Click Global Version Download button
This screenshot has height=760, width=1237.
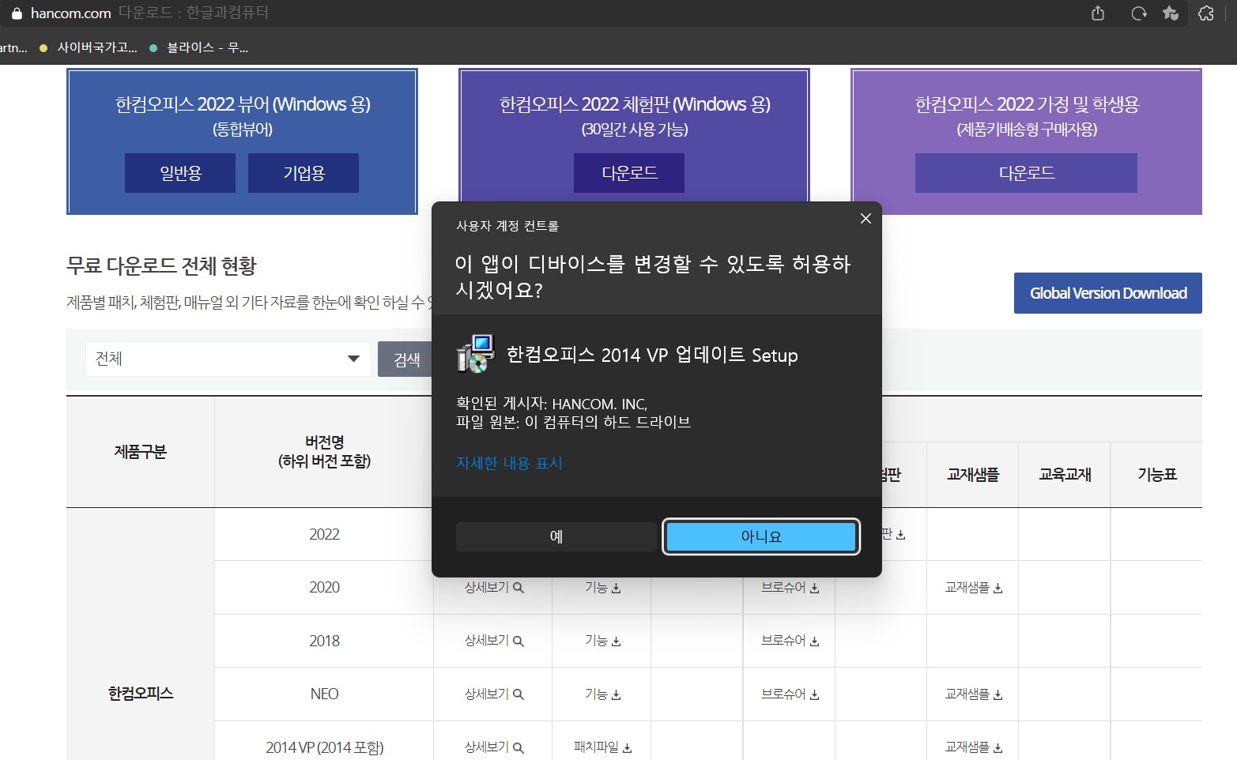pos(1108,293)
